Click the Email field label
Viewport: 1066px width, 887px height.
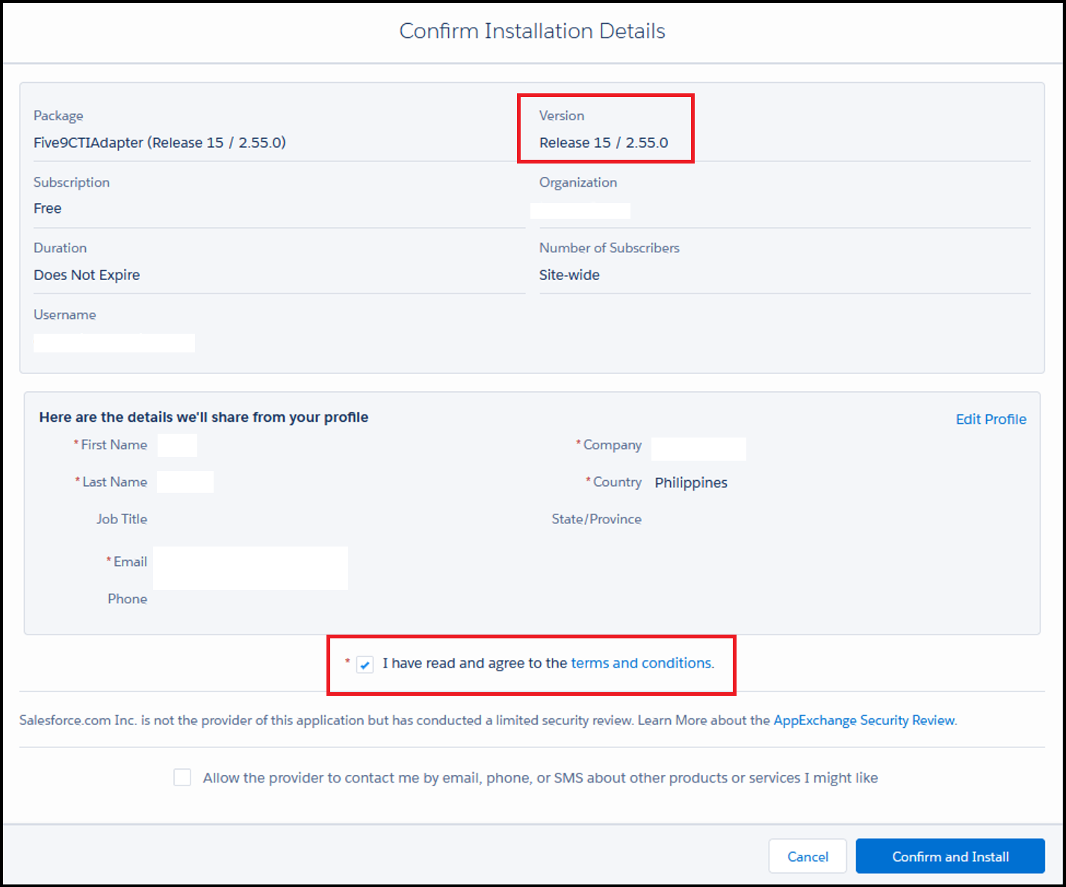coord(130,561)
